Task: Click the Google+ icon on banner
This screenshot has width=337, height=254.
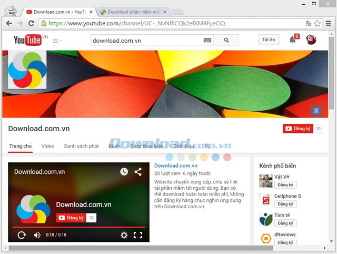Action: pyautogui.click(x=315, y=110)
